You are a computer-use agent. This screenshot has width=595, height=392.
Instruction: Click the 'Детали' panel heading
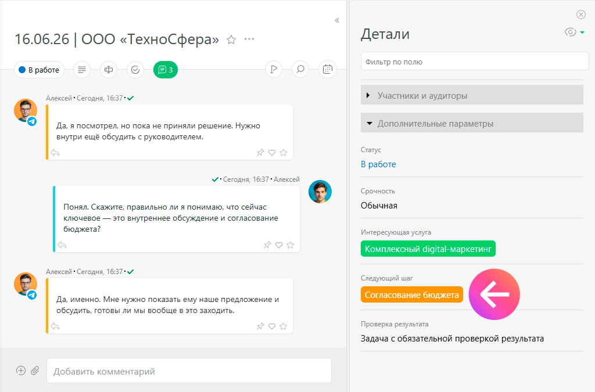point(385,34)
